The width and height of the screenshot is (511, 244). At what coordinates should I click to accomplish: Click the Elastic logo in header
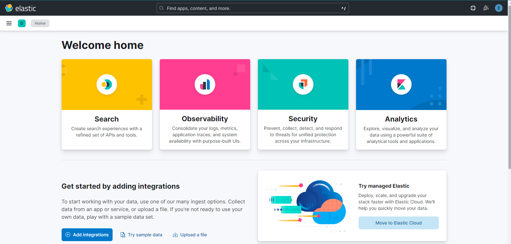click(21, 8)
